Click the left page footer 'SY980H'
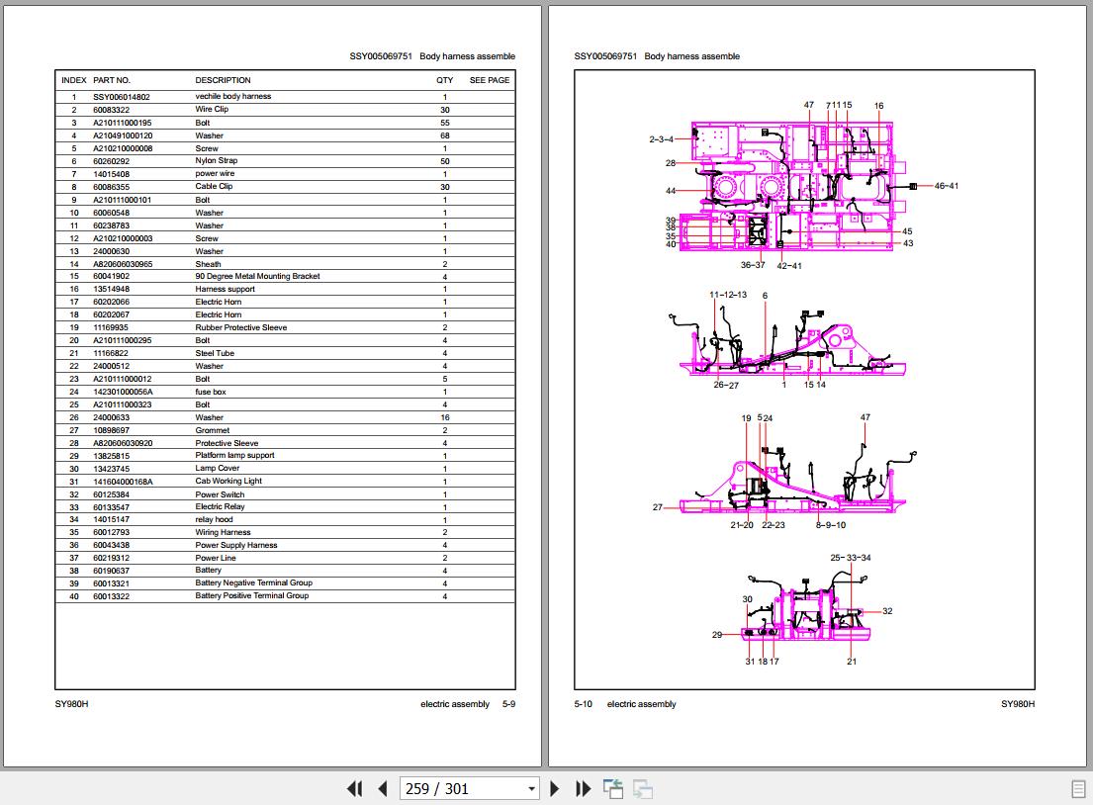This screenshot has height=805, width=1093. coord(72,704)
